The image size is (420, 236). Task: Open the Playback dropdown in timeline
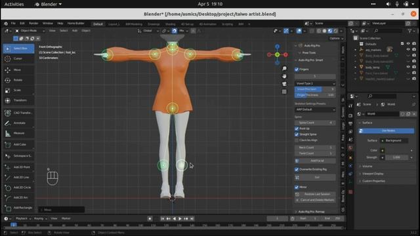[x=23, y=218]
